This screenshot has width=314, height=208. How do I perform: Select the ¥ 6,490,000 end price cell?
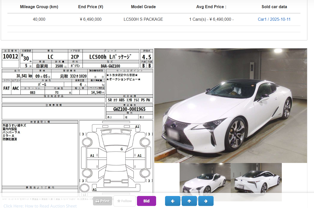click(91, 19)
